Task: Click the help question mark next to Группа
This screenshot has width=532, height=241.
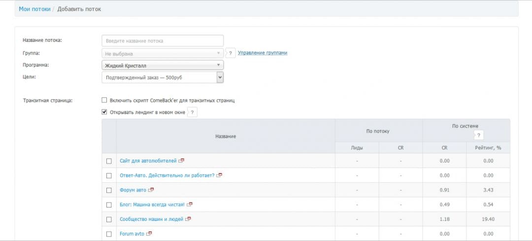Action: (x=230, y=53)
